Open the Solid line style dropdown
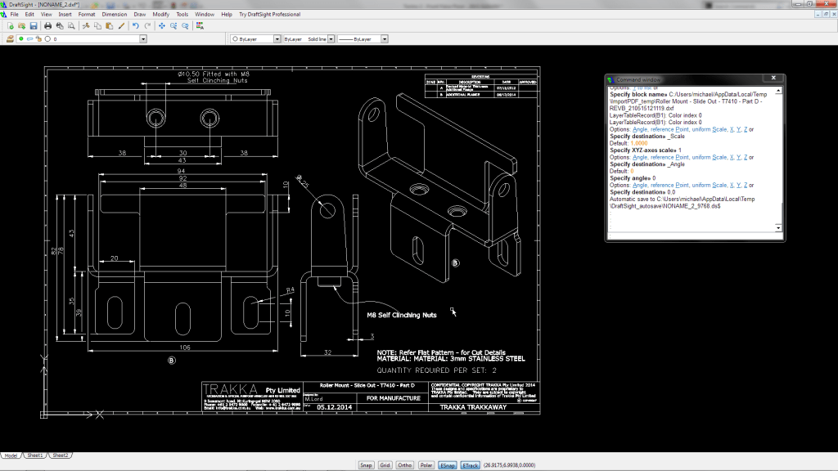838x471 pixels. point(331,38)
